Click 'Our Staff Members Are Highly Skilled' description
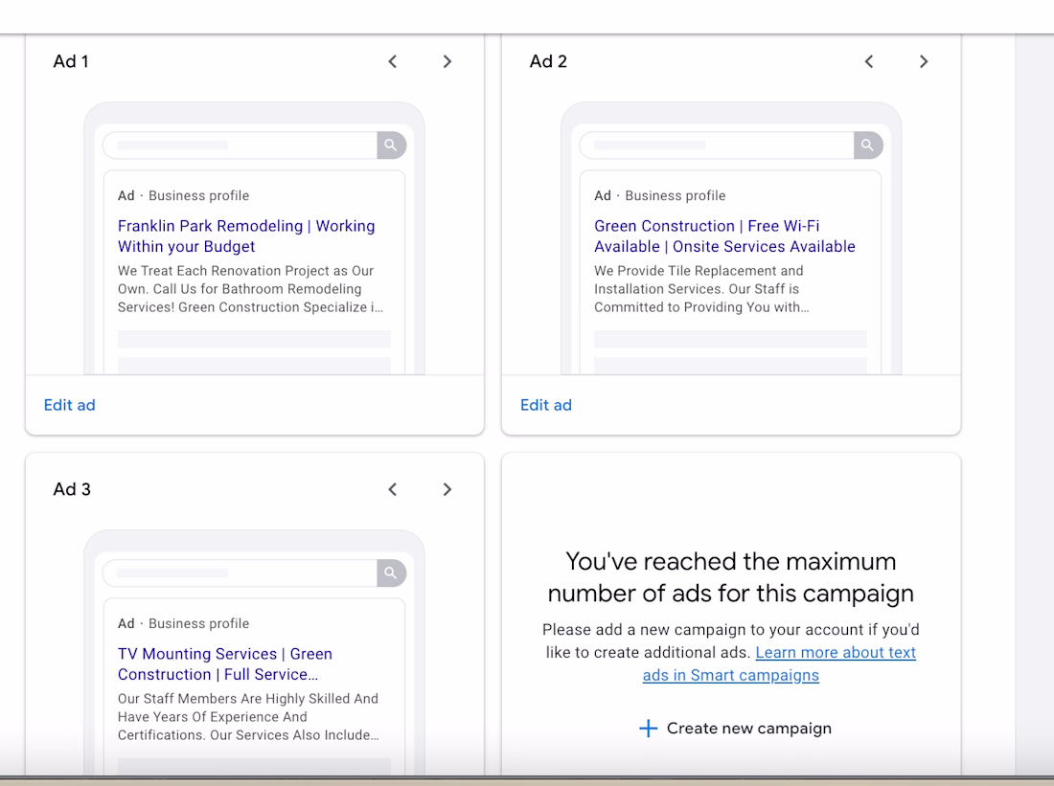1054x786 pixels. (x=249, y=717)
